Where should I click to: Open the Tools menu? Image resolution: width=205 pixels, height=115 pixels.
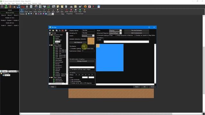point(29,4)
